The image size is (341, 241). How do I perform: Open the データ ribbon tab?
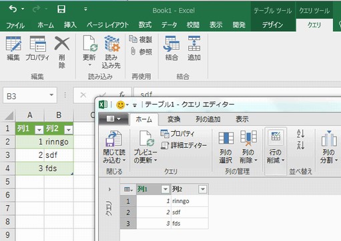(169, 25)
